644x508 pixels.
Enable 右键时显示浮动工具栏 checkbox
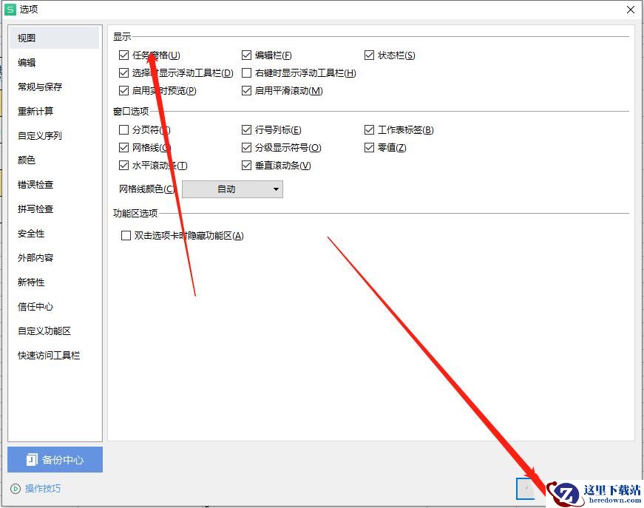(246, 73)
